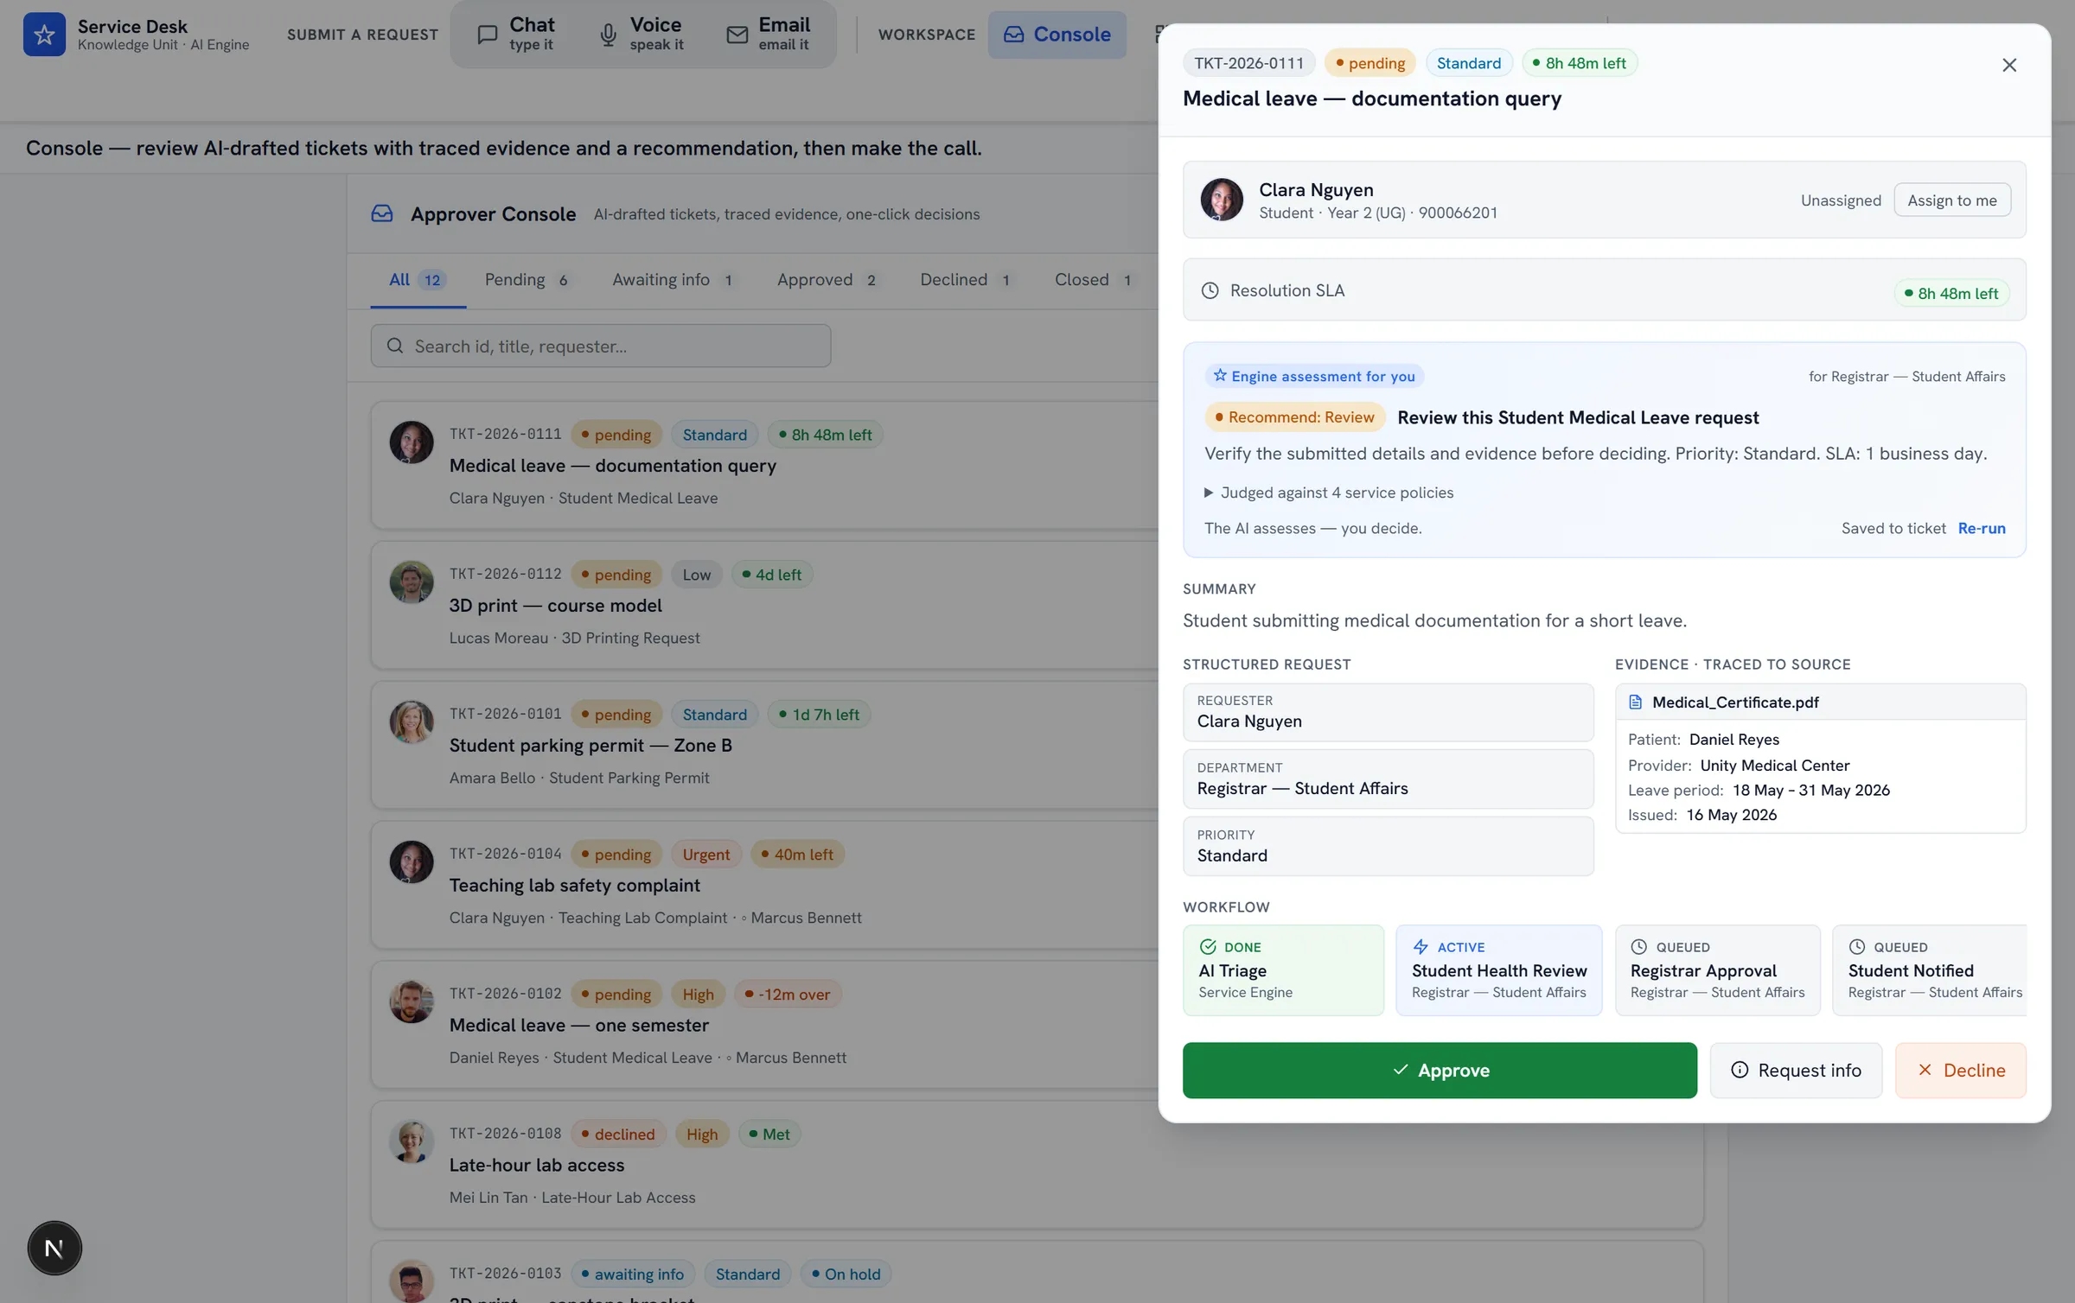
Task: Click the -12m over badge on TKT-2026-0102
Action: point(787,994)
